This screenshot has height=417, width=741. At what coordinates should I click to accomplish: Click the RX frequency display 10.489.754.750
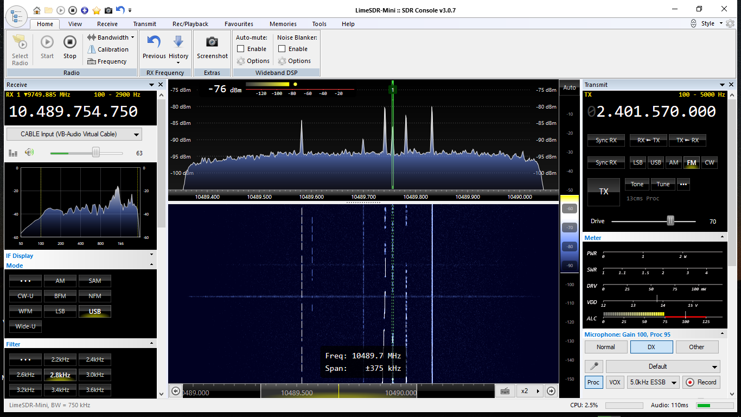[73, 111]
